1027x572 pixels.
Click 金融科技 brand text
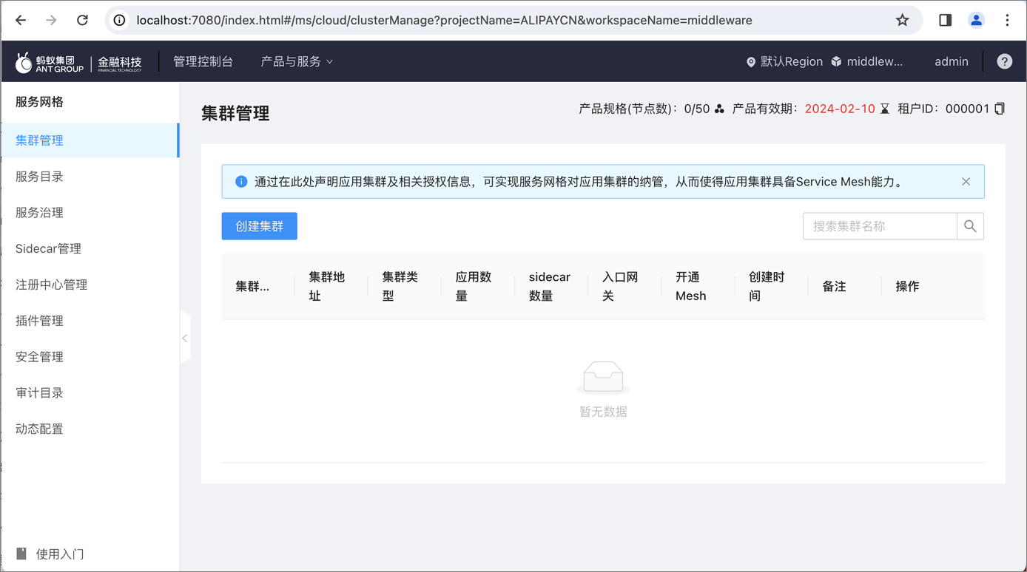click(120, 63)
